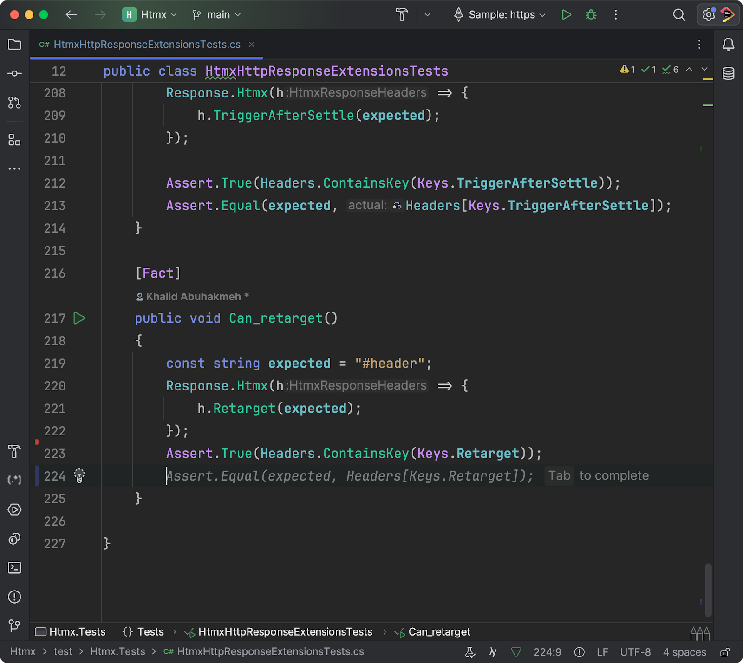Image resolution: width=743 pixels, height=663 pixels.
Task: Open the Build hammer panel in left sidebar
Action: [x=14, y=451]
